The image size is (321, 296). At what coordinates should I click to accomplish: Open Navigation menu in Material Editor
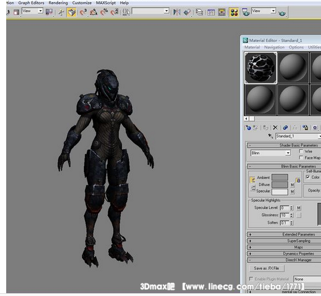(274, 47)
